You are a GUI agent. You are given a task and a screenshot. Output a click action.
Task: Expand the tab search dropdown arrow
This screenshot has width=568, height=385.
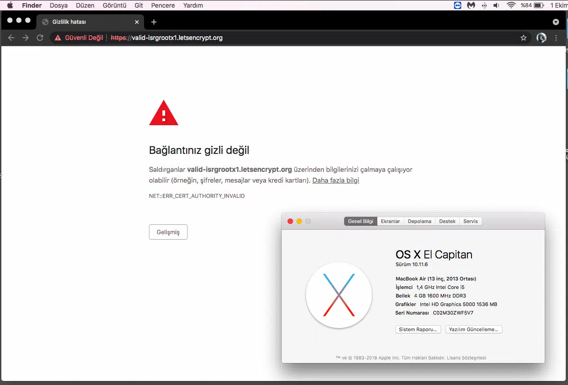(556, 22)
